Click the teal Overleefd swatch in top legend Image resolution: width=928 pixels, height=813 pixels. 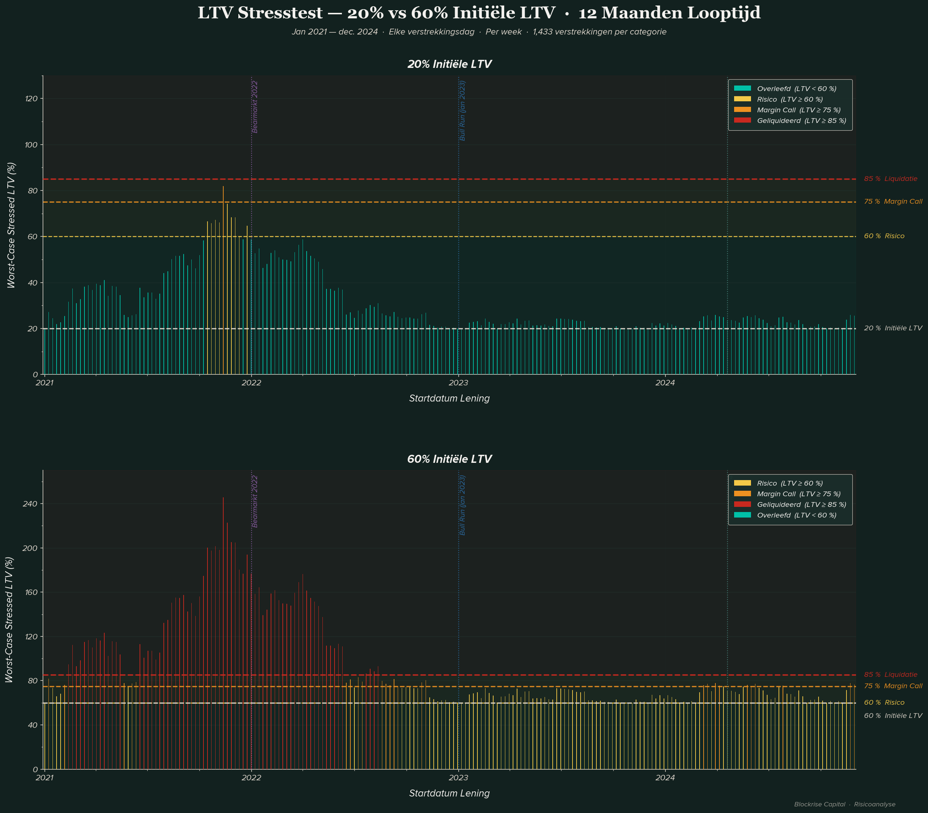[742, 88]
